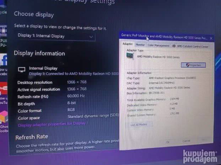Image resolution: width=221 pixels, height=165 pixels.
Task: Click the Adapter String value
Action: pos(169,88)
